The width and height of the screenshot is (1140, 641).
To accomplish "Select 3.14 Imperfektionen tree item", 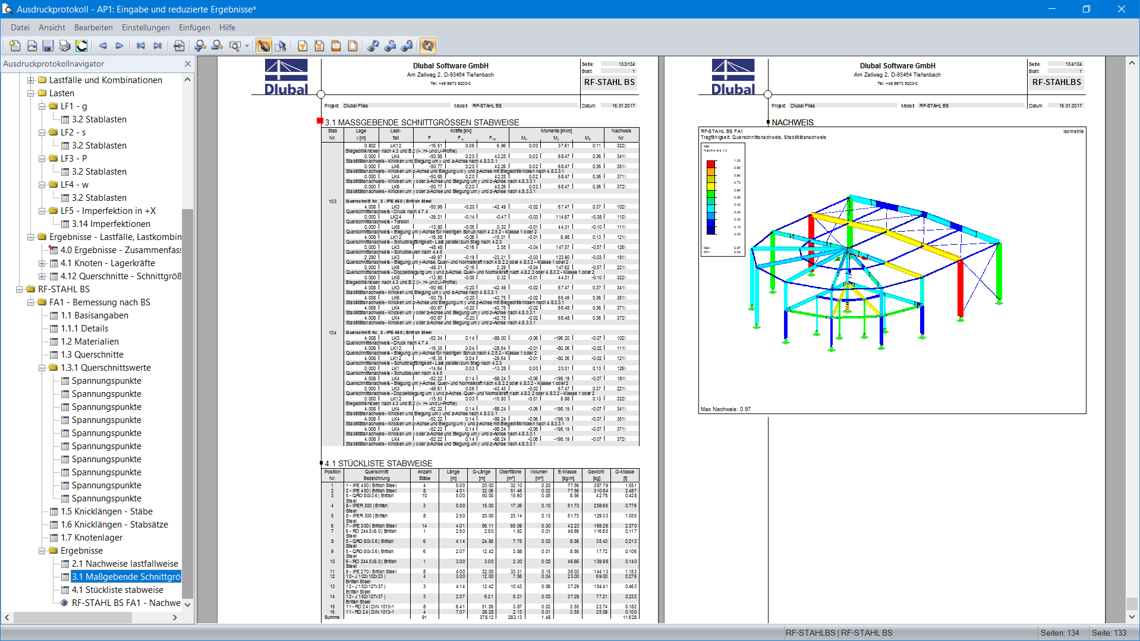I will tap(111, 224).
